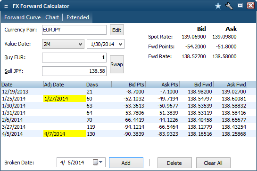Click the Clear All button
Image resolution: width=257 pixels, height=171 pixels.
[x=213, y=163]
